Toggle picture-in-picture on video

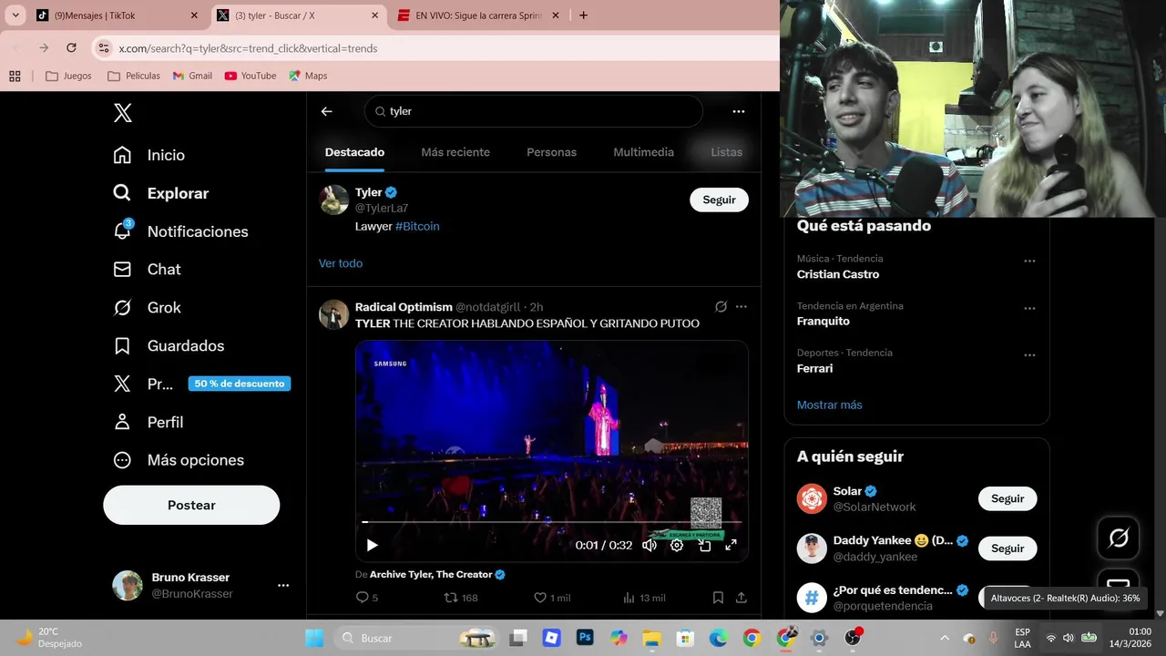(x=704, y=545)
